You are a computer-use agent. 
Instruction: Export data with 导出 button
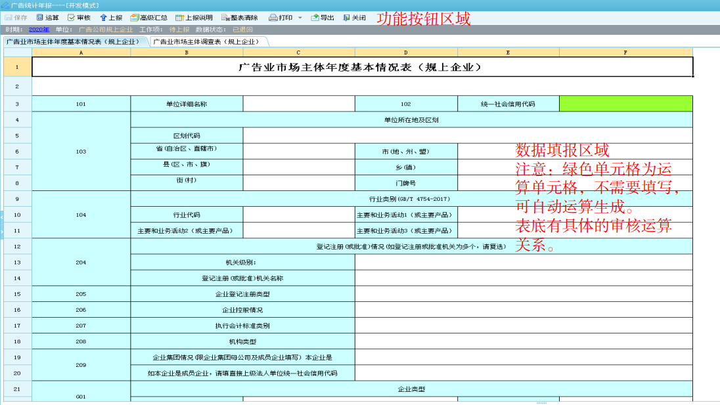pyautogui.click(x=323, y=18)
